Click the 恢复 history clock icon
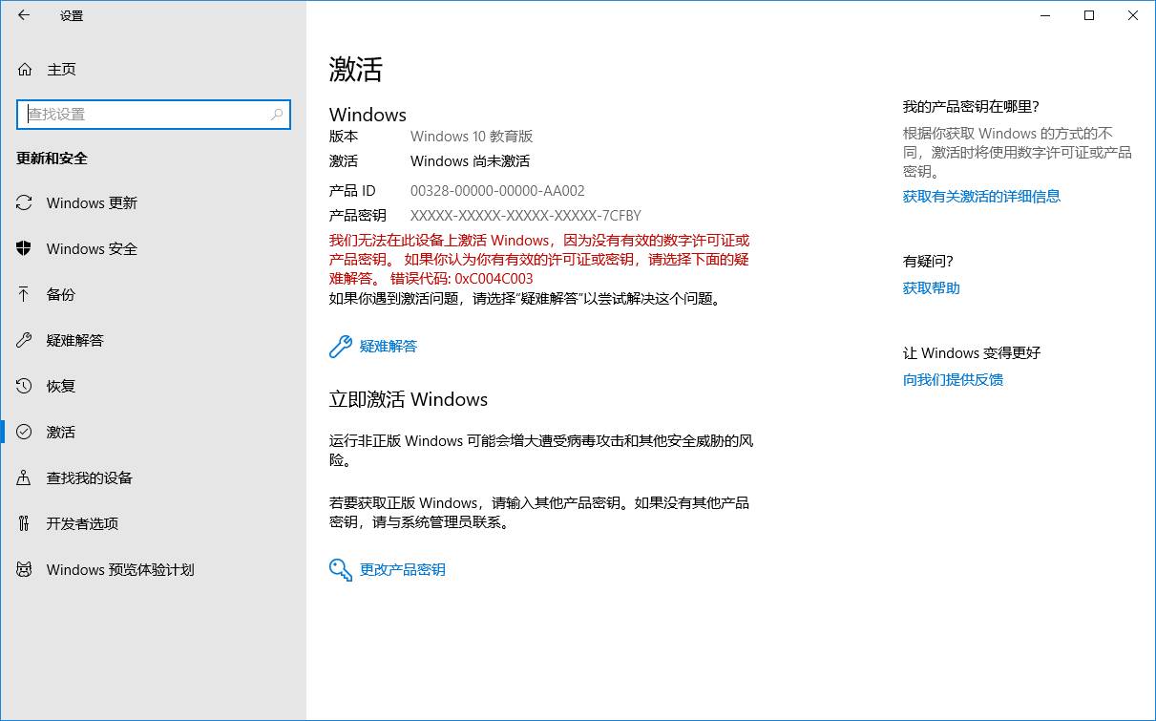Viewport: 1156px width, 721px height. click(x=24, y=386)
